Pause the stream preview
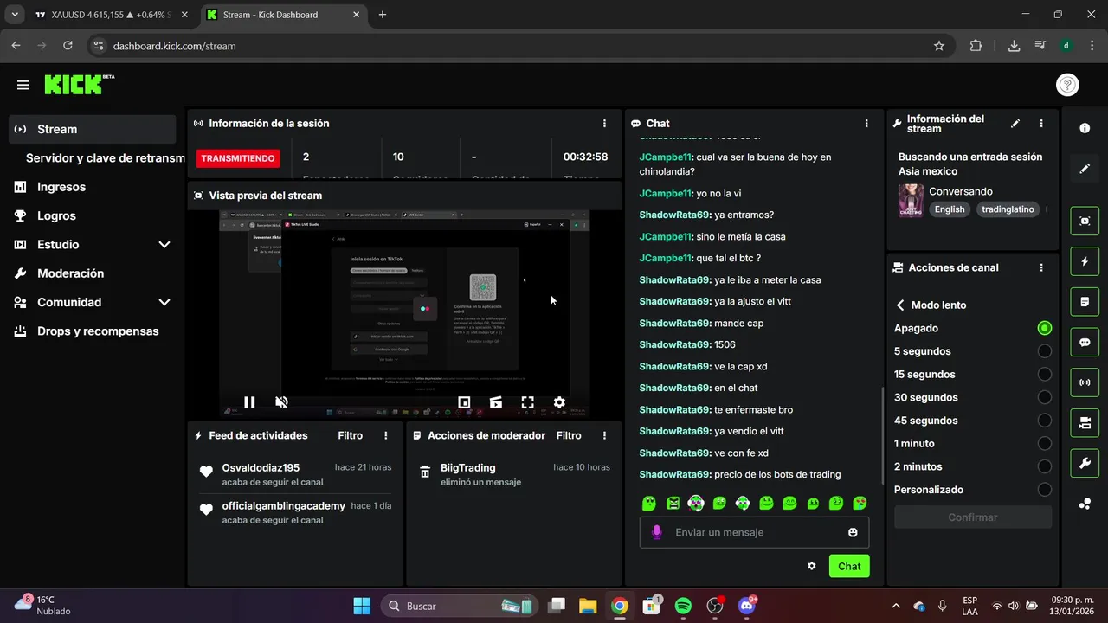This screenshot has width=1108, height=623. pyautogui.click(x=249, y=402)
